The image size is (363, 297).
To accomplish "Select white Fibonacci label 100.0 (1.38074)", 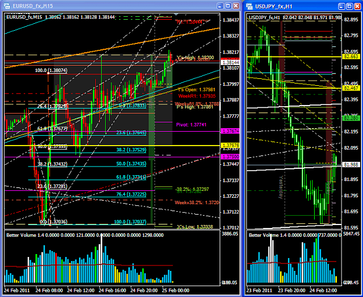I will [x=51, y=70].
